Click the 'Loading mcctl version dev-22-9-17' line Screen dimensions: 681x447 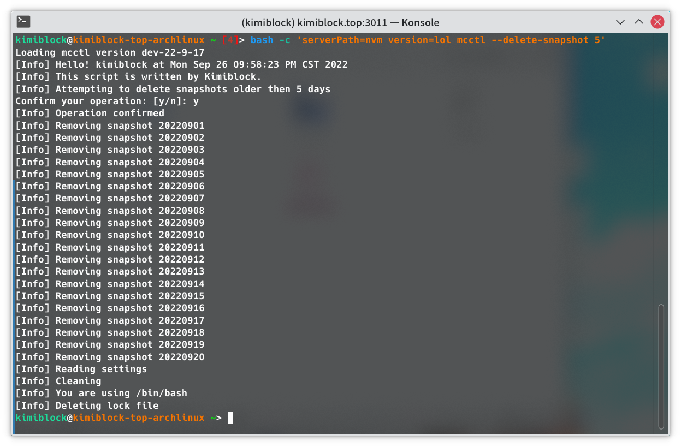click(x=110, y=52)
